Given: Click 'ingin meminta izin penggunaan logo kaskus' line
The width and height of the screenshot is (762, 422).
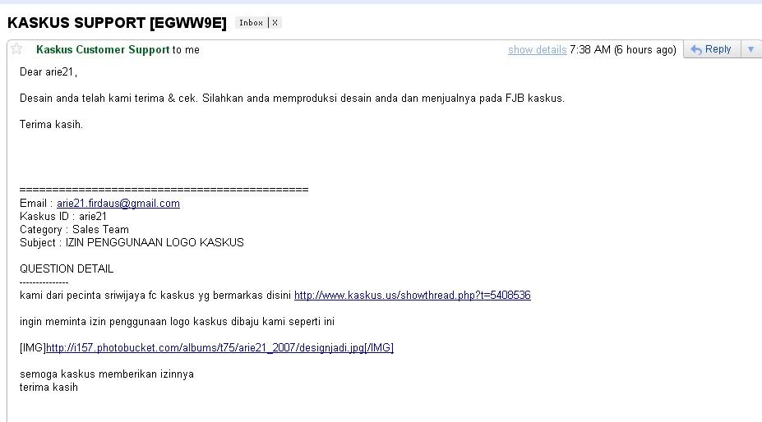Looking at the screenshot, I should (x=177, y=322).
